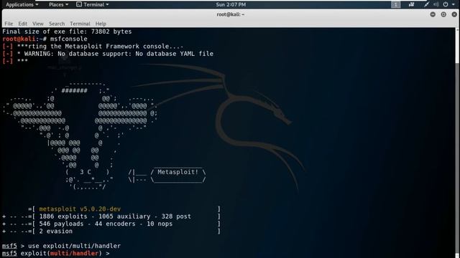This screenshot has height=258, width=460.
Task: Click the terminal icon beside Terminal label
Action: click(x=79, y=4)
